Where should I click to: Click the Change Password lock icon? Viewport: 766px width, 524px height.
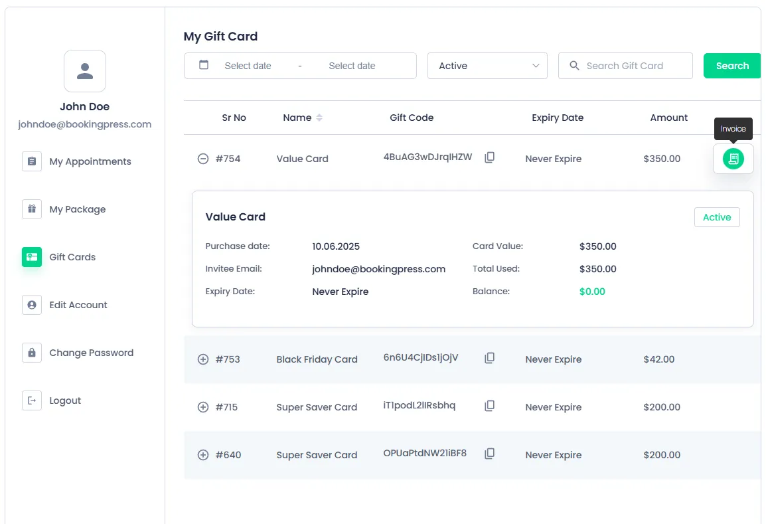(x=32, y=353)
